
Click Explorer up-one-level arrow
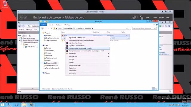(52, 28)
